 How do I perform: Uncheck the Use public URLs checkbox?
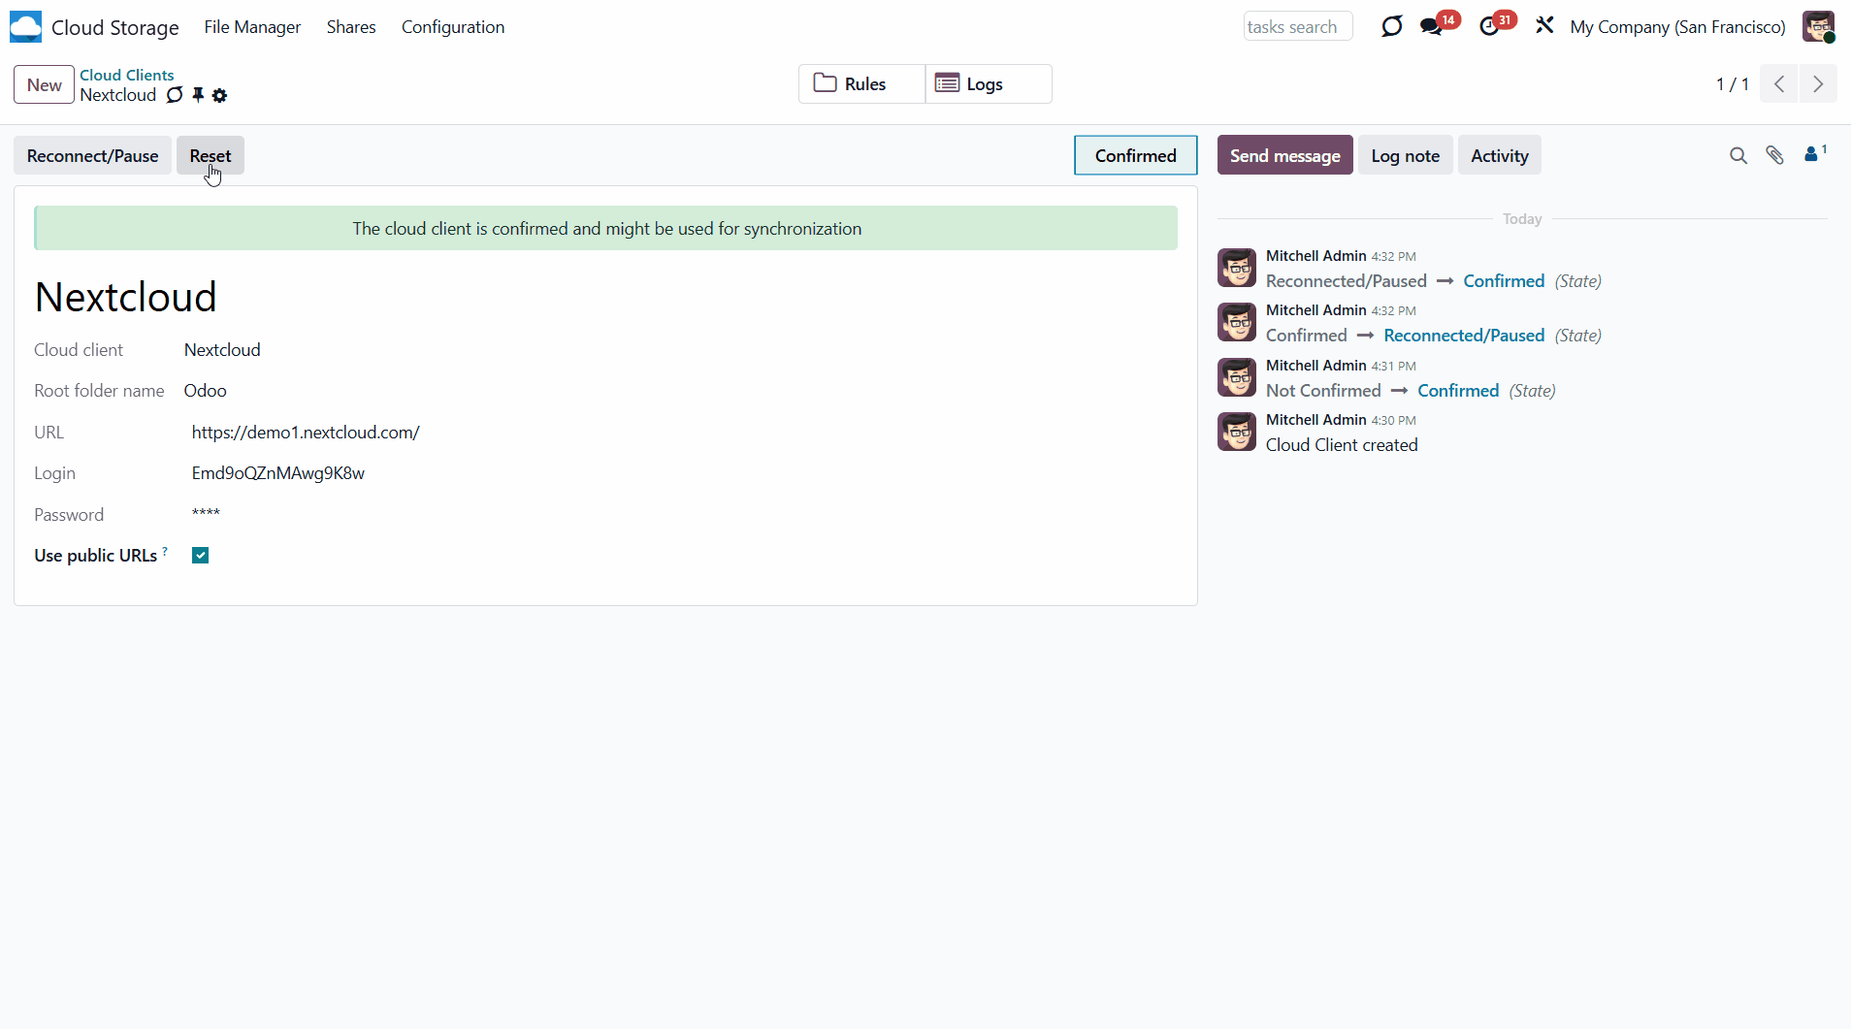201,556
